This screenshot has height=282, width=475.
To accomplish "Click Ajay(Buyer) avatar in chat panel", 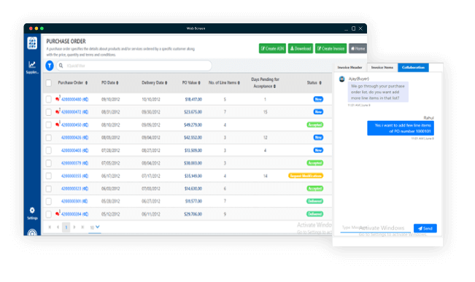I will coord(342,79).
